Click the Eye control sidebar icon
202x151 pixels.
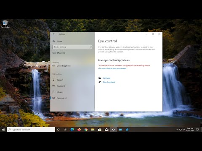click(x=53, y=98)
